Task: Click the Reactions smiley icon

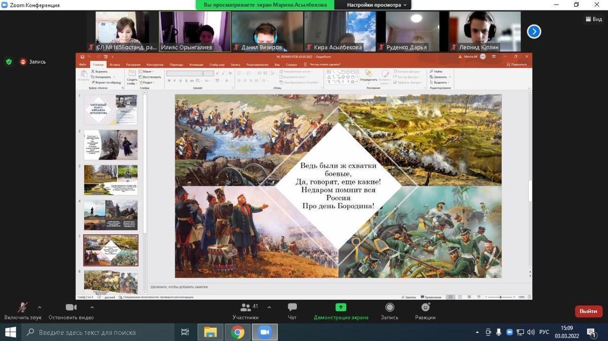Action: 425,308
